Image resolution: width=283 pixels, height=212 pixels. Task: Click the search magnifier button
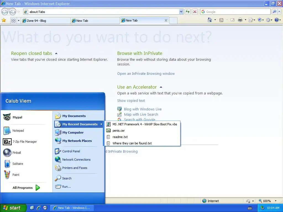(x=274, y=12)
